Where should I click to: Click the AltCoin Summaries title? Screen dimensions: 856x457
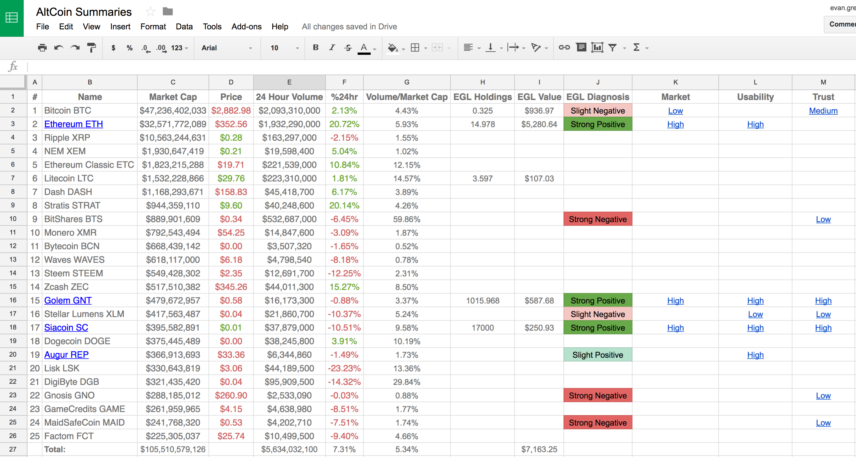pos(84,12)
